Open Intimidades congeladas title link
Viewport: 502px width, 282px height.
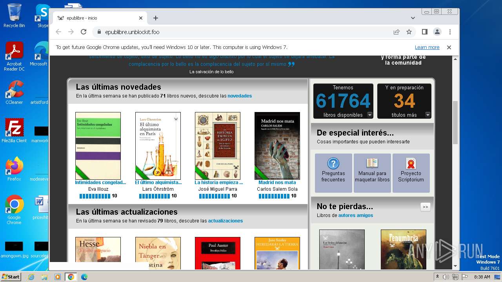[x=100, y=183]
